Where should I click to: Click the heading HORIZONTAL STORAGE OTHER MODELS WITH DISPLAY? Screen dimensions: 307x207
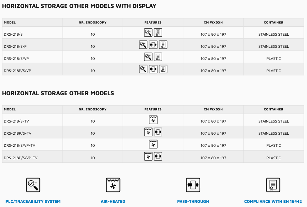click(79, 6)
